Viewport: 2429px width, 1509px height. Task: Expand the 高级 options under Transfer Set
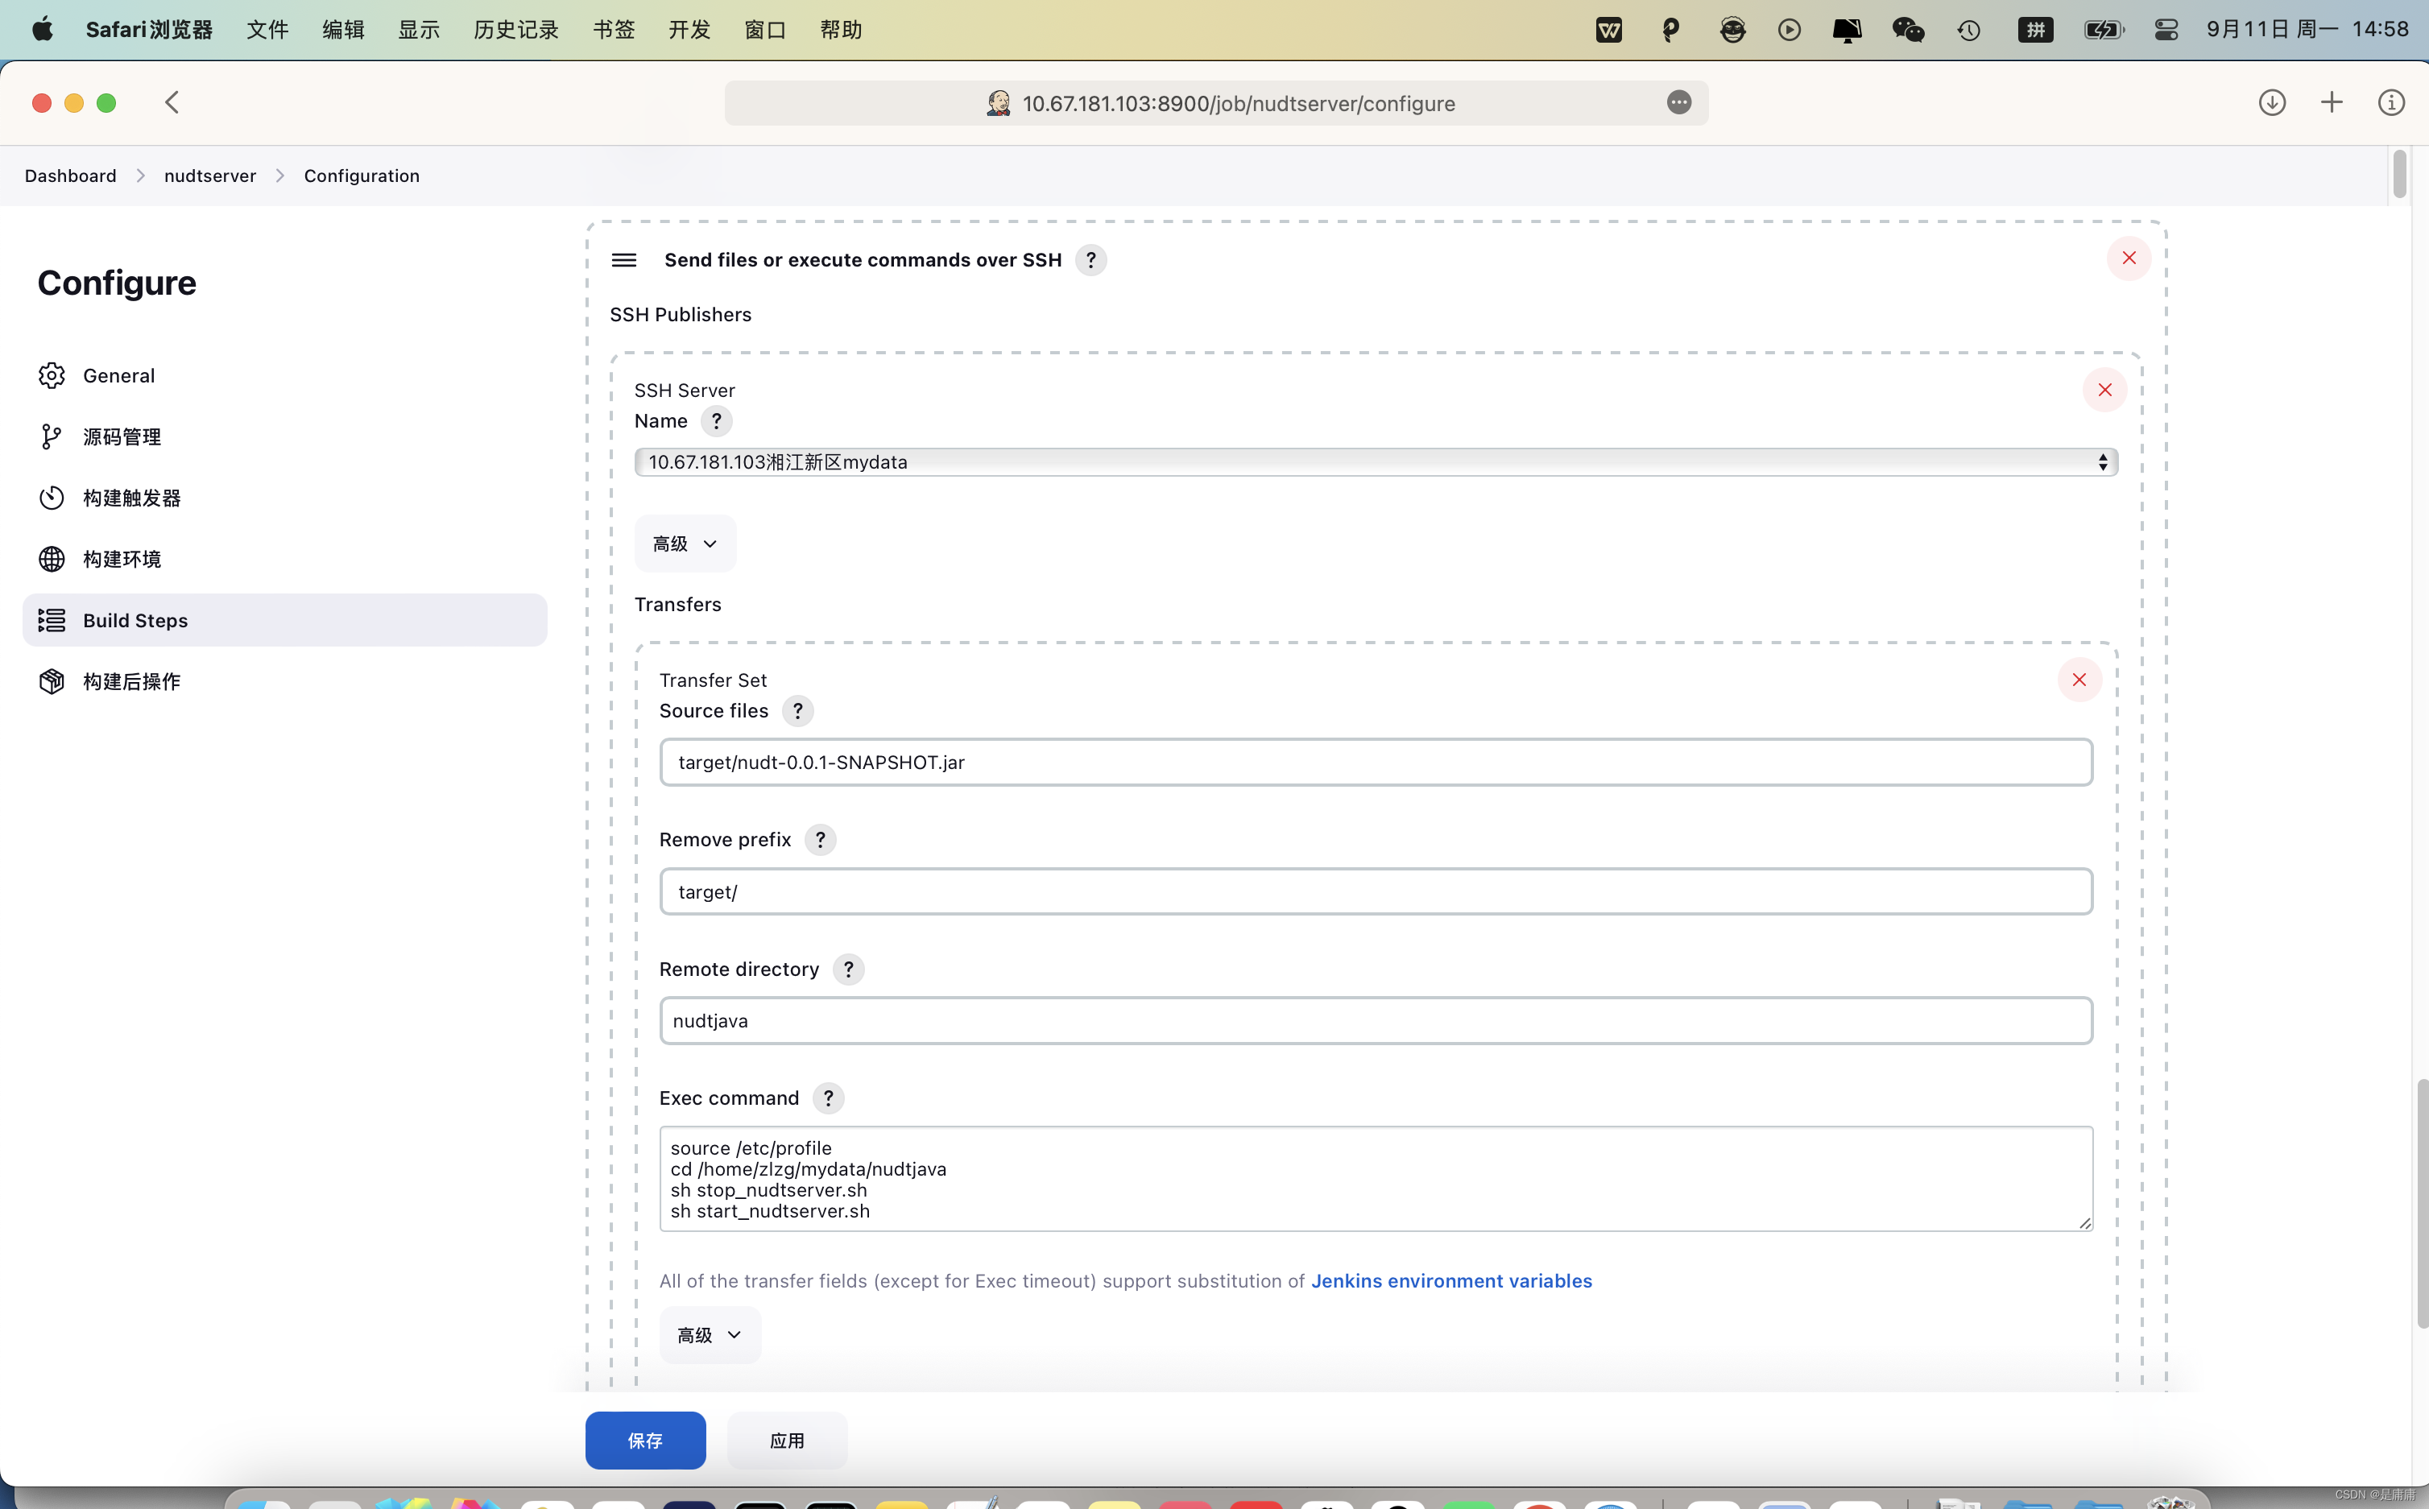click(x=710, y=1334)
